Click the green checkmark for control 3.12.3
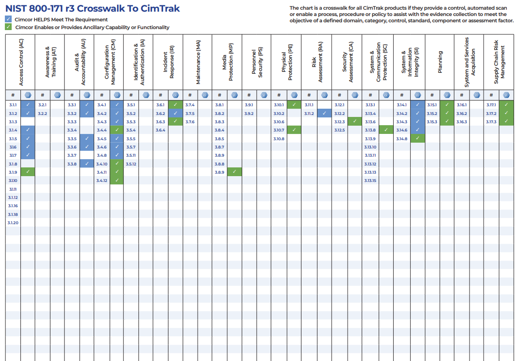This screenshot has width=519, height=361. click(x=355, y=121)
